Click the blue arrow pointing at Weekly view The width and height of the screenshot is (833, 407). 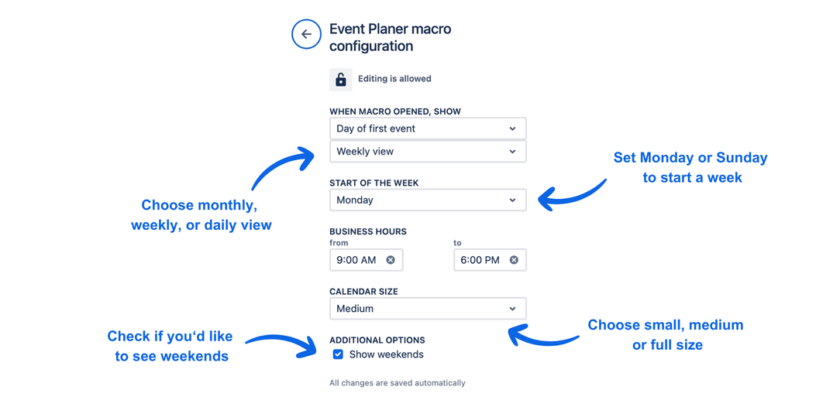click(x=284, y=167)
